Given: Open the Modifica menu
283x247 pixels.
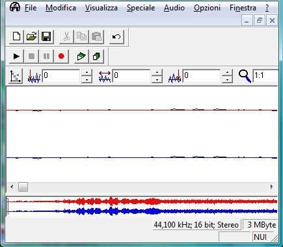Looking at the screenshot, I should 61,8.
